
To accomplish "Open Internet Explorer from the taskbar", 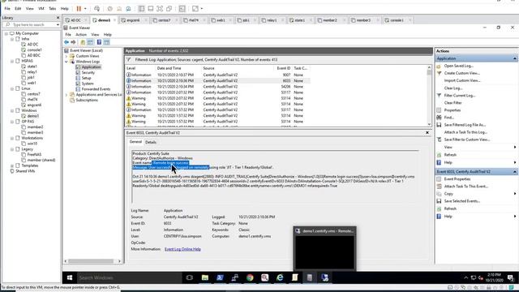I will (x=280, y=277).
